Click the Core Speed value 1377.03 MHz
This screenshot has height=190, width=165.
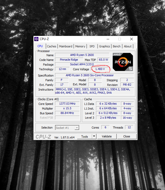67,104
